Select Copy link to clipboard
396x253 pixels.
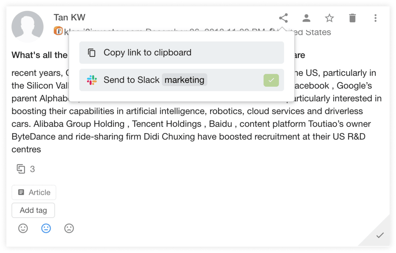[147, 52]
